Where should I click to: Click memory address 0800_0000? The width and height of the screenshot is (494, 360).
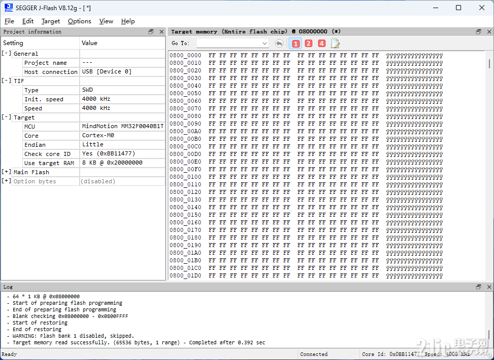[x=185, y=55]
